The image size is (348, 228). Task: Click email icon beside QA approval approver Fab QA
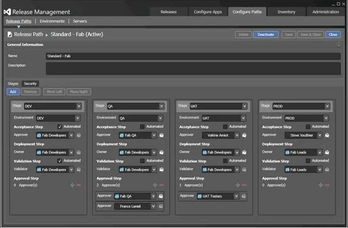(161, 196)
